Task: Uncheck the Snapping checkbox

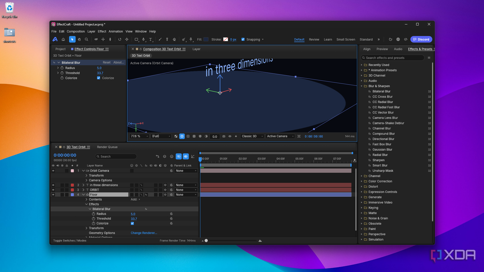Action: (x=243, y=40)
